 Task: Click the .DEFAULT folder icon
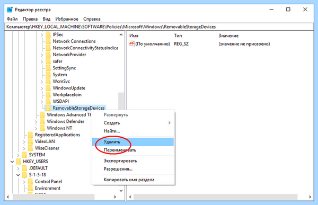24,168
